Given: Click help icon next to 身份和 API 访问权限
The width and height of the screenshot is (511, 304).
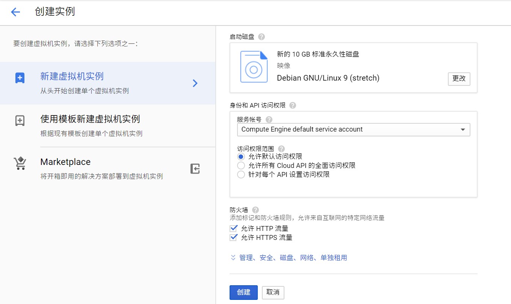Looking at the screenshot, I should [x=293, y=105].
